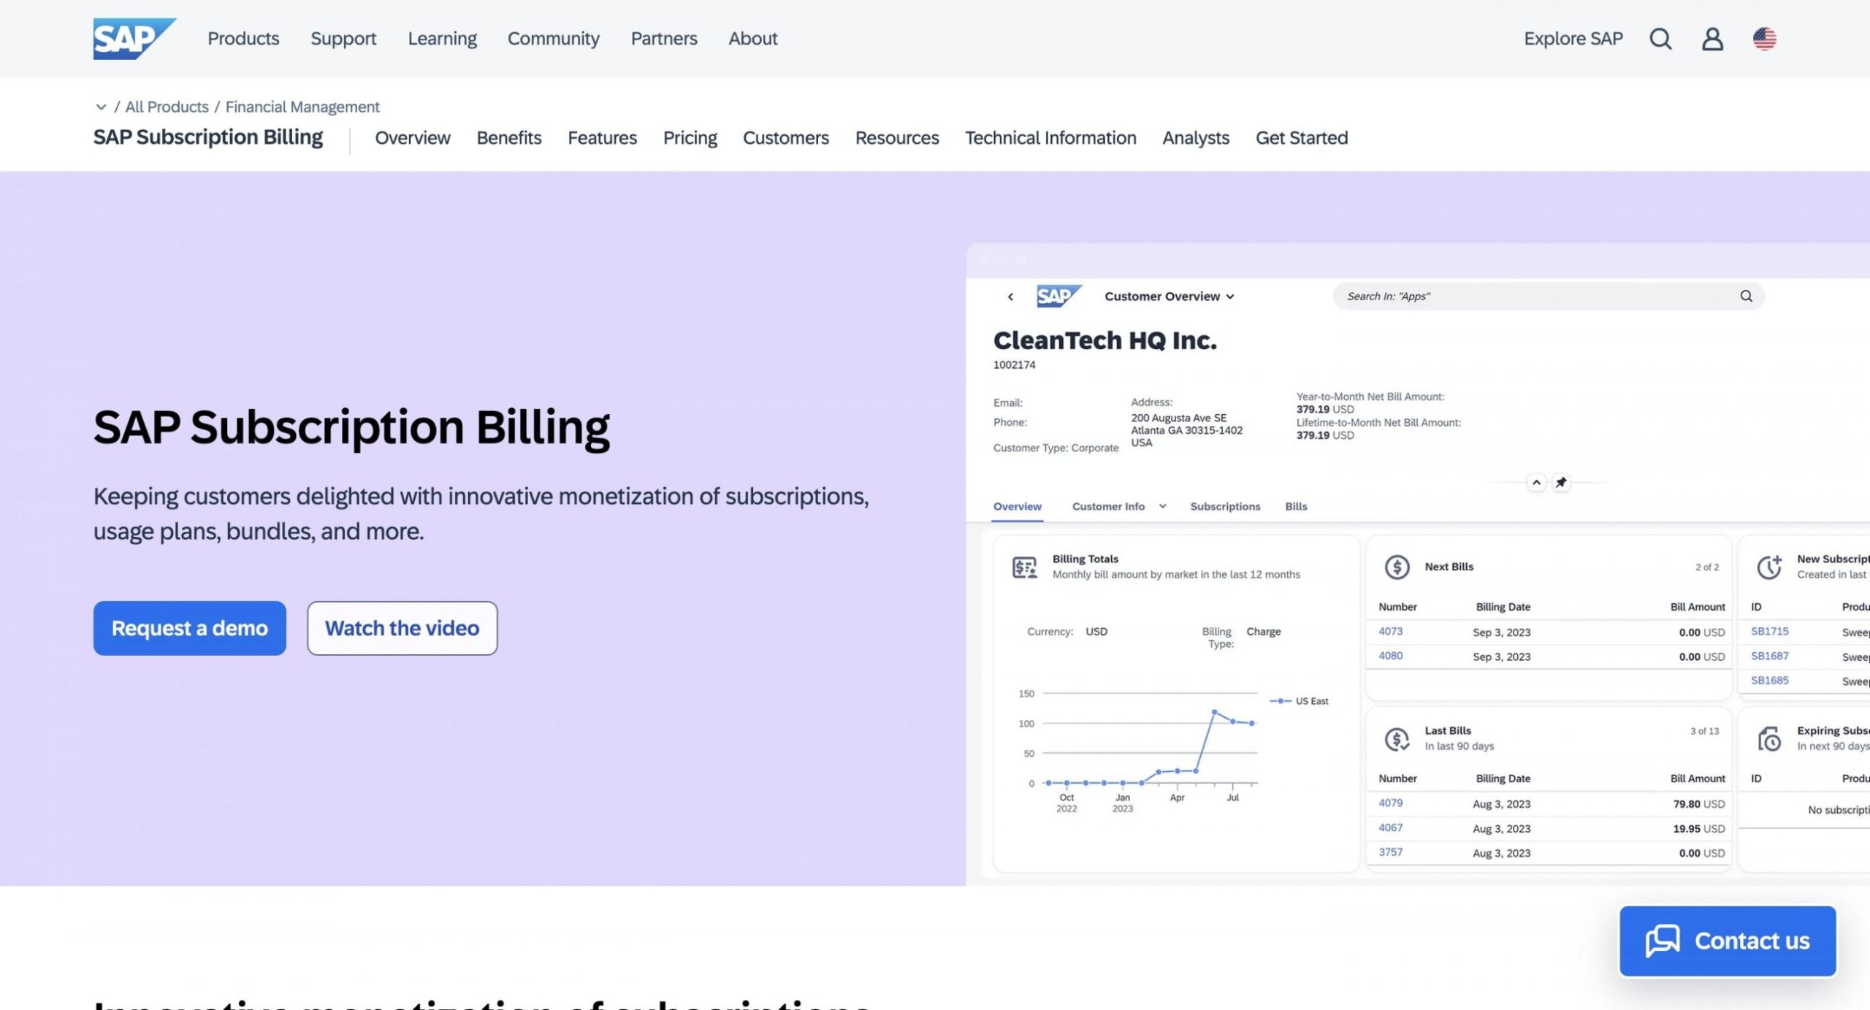Click the back arrow in Customer Overview screenshot
The width and height of the screenshot is (1870, 1010).
(x=1010, y=297)
